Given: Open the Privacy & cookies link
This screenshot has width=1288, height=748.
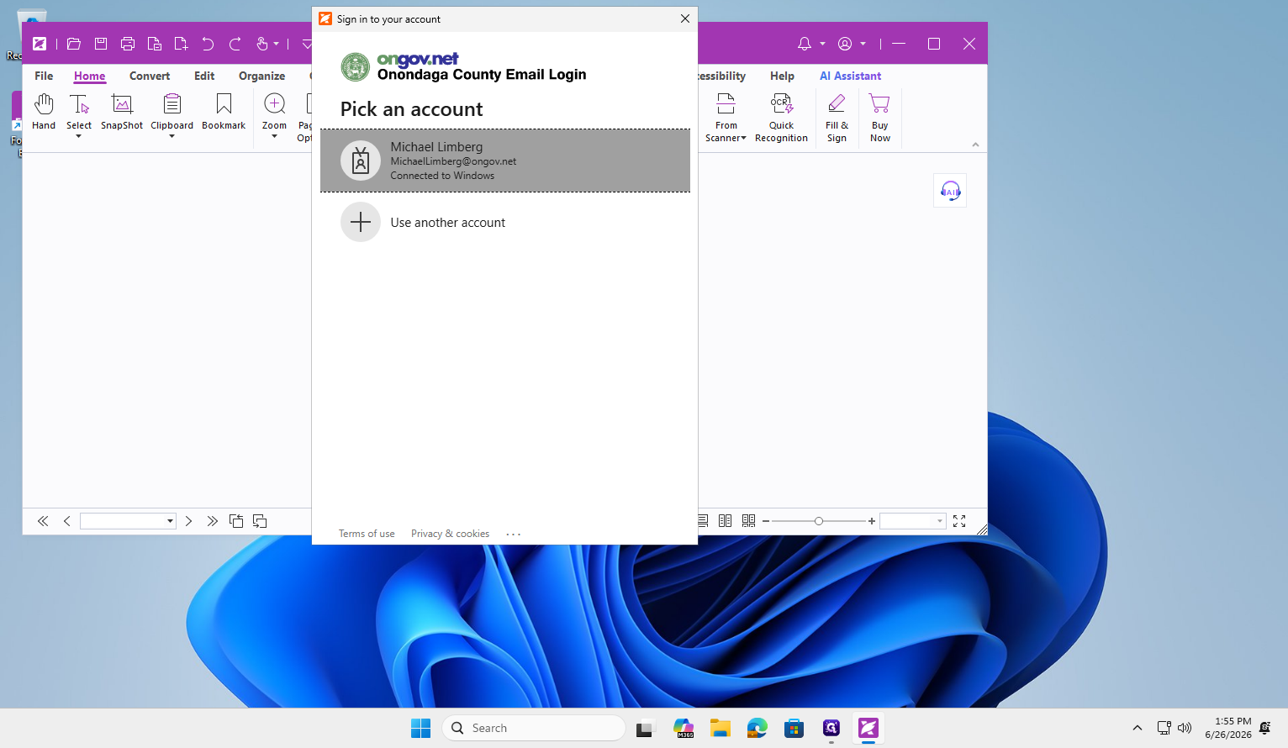Looking at the screenshot, I should coord(450,534).
